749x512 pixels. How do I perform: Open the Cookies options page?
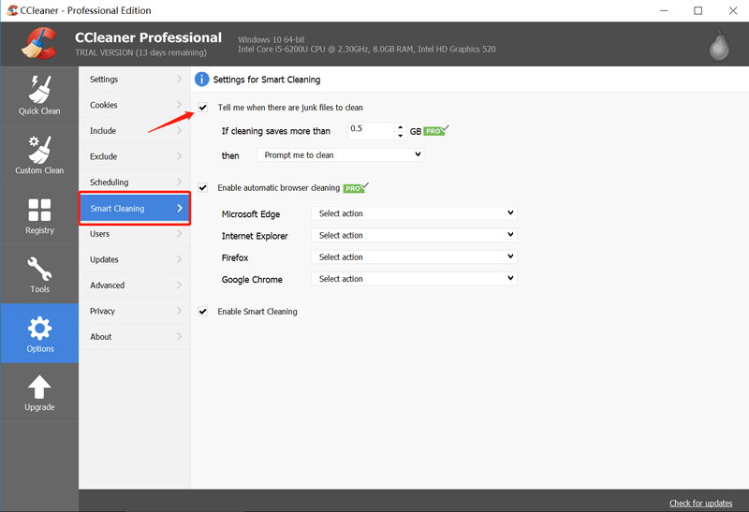(134, 105)
